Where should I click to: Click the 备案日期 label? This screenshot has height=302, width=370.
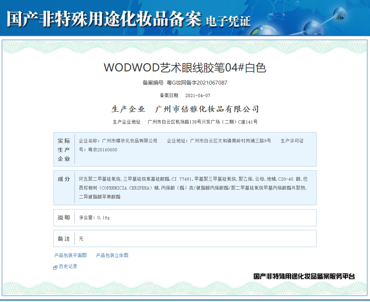pyautogui.click(x=169, y=95)
